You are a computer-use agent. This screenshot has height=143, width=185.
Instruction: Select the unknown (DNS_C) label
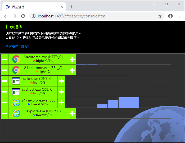click(38, 79)
